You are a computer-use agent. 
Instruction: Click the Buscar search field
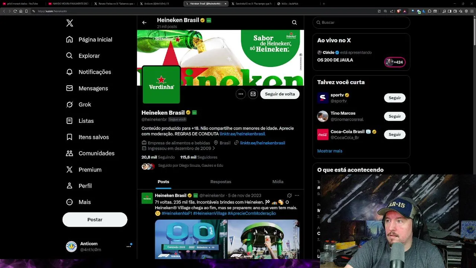(x=361, y=23)
